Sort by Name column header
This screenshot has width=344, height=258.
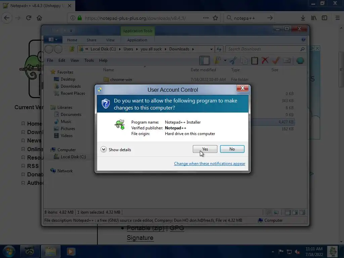(x=109, y=70)
